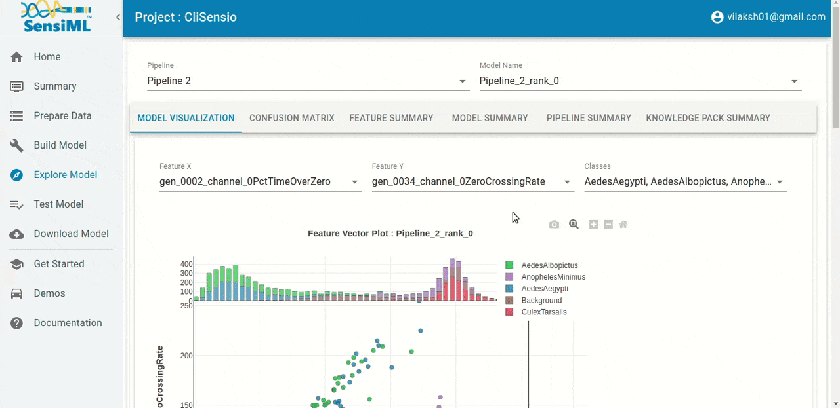Image resolution: width=840 pixels, height=408 pixels.
Task: Click the Build Model wrench icon
Action: pos(17,145)
